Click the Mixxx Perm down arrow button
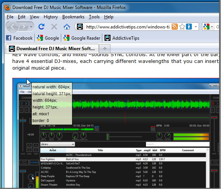 point(29,150)
